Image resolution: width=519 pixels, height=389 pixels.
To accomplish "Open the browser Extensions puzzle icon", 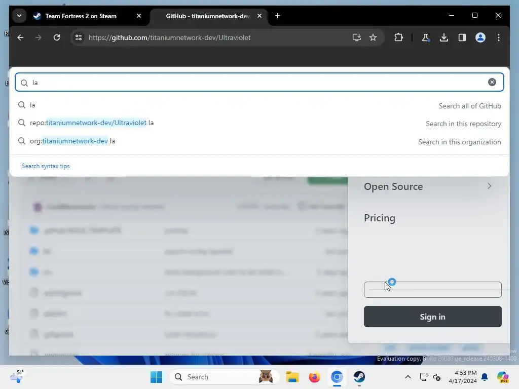I will pyautogui.click(x=398, y=37).
